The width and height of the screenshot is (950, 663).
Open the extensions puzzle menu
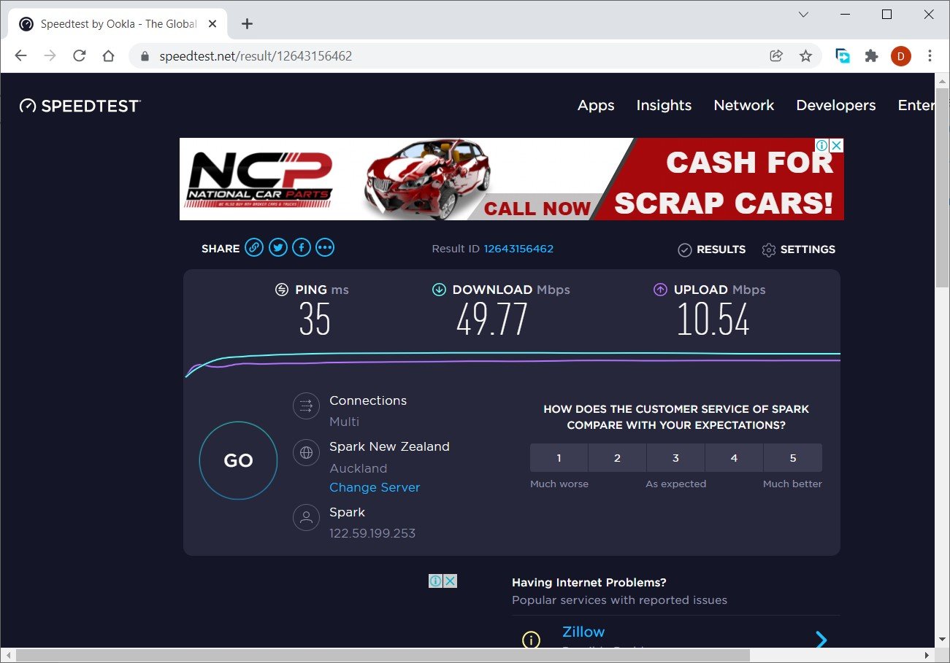tap(871, 55)
